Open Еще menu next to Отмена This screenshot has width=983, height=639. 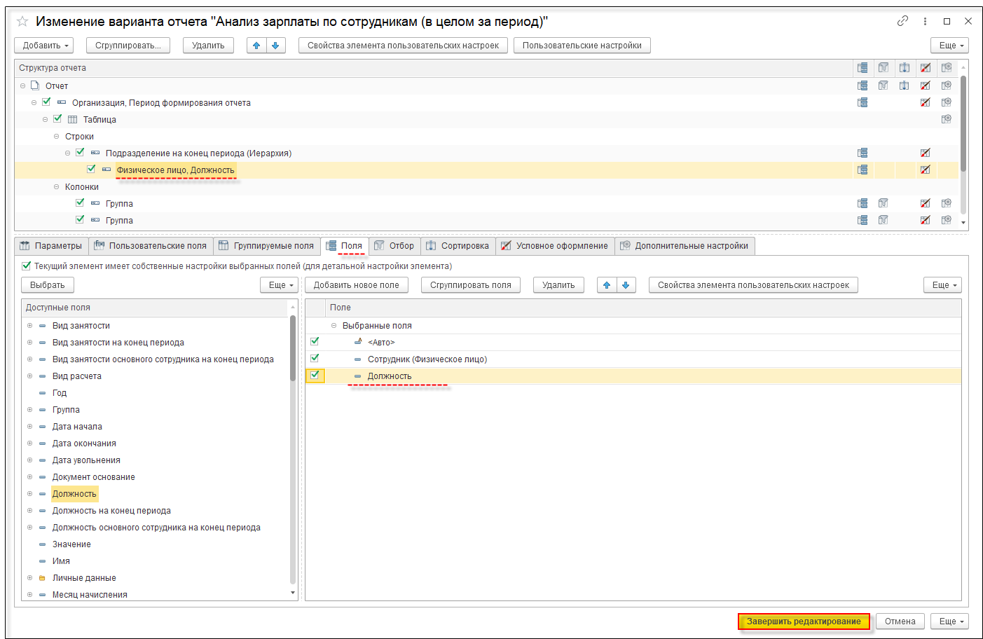(x=950, y=621)
